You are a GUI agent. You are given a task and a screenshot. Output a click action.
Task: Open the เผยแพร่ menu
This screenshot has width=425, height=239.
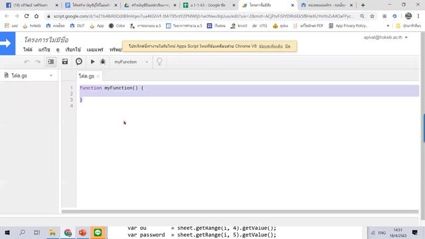95,50
